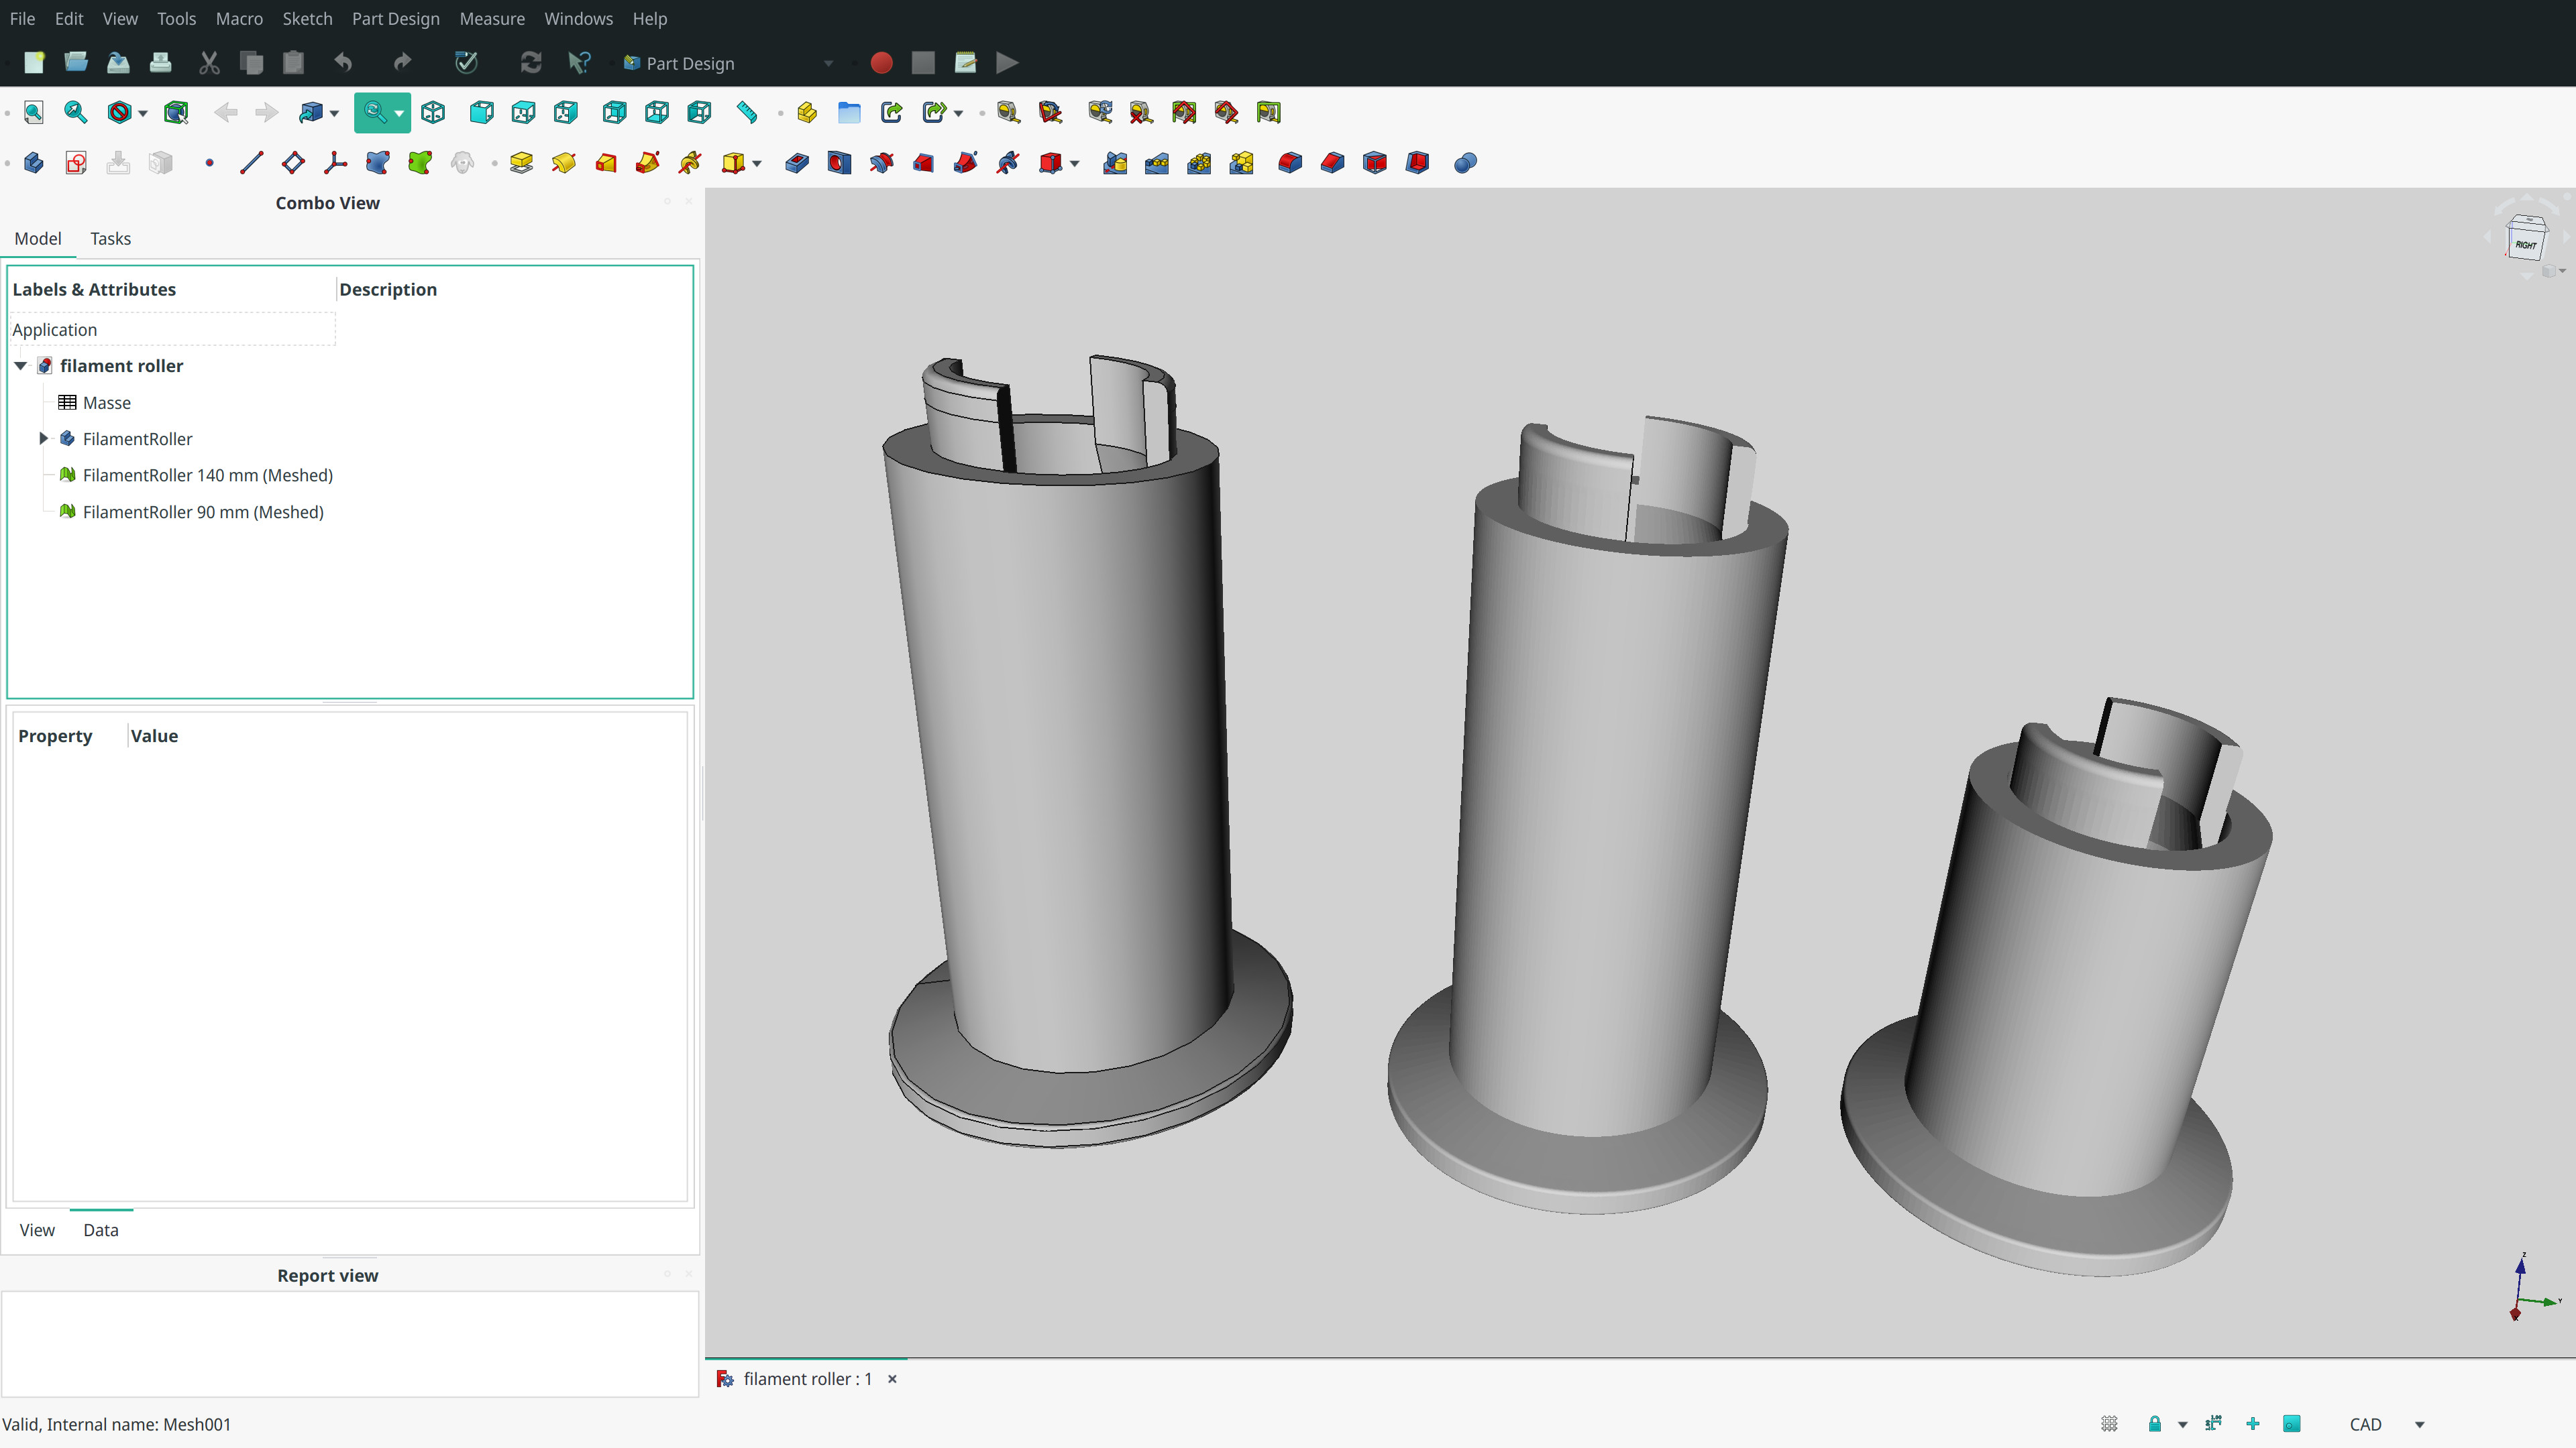Apply a chamfer to an edge
The height and width of the screenshot is (1448, 2576).
(1331, 163)
